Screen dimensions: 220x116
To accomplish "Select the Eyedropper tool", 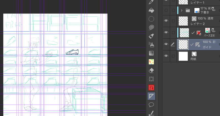I will tap(151, 2).
